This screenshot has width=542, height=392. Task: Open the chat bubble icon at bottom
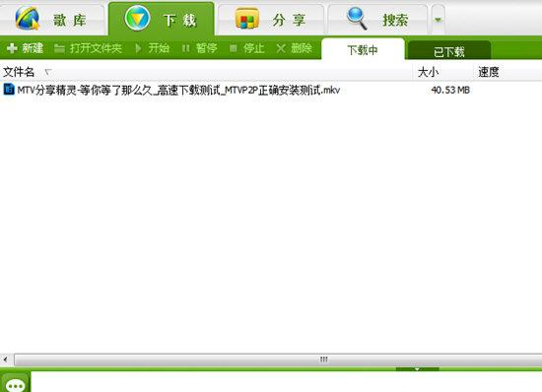coord(16,383)
